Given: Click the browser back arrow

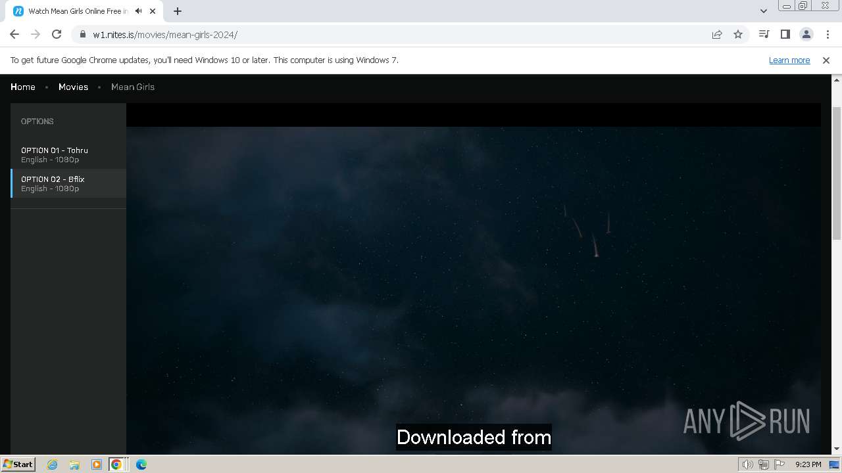Looking at the screenshot, I should 14,34.
